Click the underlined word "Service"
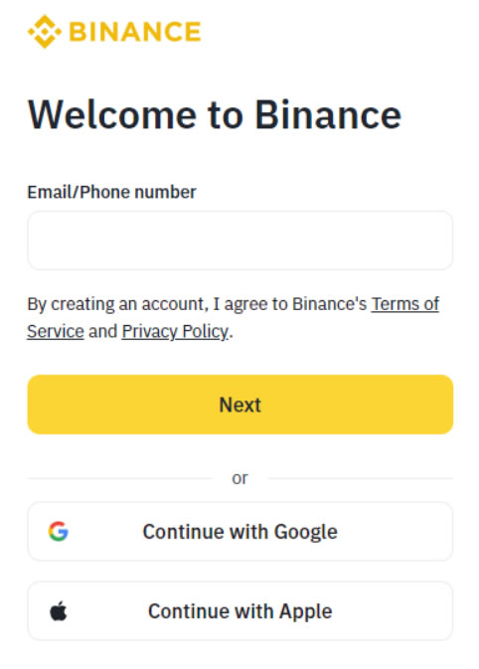479x669 pixels. click(56, 331)
